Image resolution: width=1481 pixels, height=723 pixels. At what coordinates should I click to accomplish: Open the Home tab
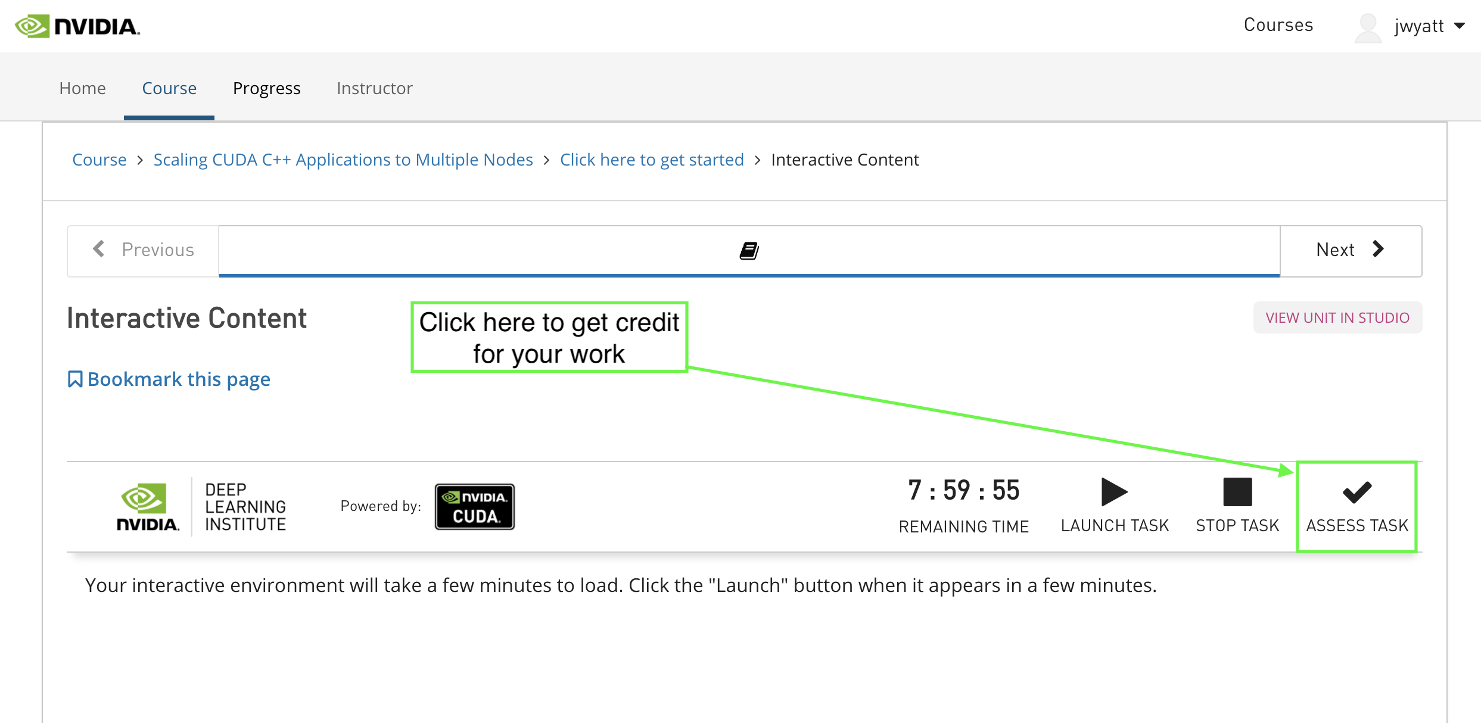click(82, 88)
